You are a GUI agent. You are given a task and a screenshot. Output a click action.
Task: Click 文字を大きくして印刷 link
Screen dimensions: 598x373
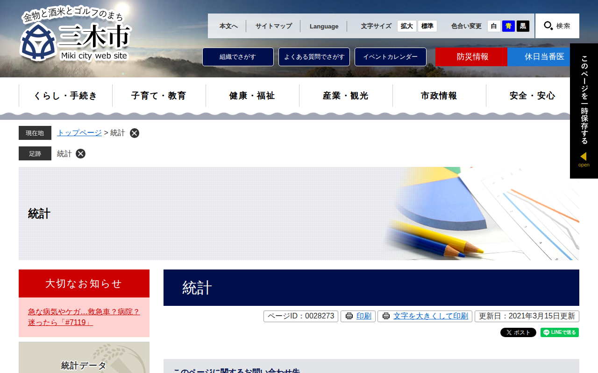(x=430, y=316)
